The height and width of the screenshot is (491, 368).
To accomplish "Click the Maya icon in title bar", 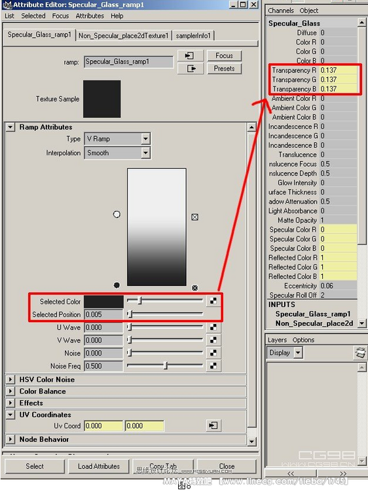I will click(7, 5).
